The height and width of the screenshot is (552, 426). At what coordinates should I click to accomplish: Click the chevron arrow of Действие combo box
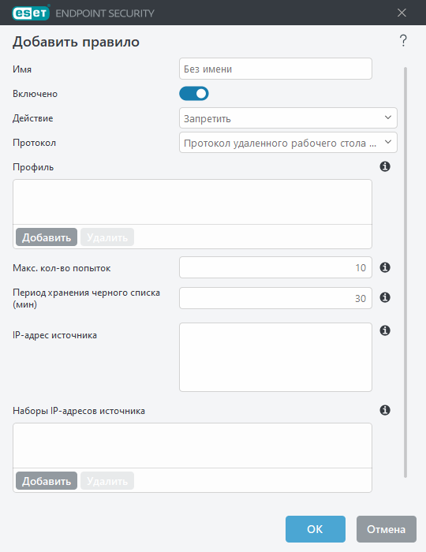(388, 117)
